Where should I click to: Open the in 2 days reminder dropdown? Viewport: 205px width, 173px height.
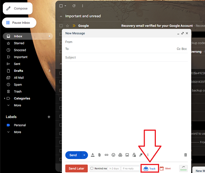click(114, 169)
